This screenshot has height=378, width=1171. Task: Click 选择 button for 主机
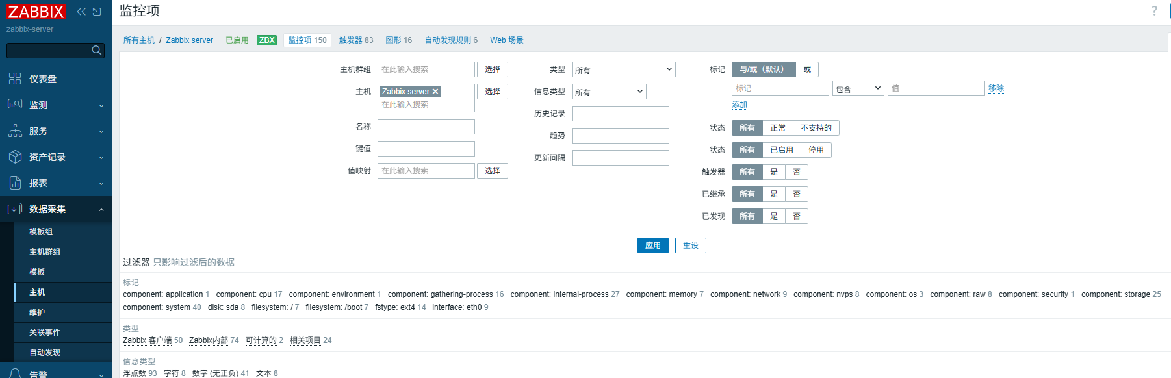tap(493, 92)
